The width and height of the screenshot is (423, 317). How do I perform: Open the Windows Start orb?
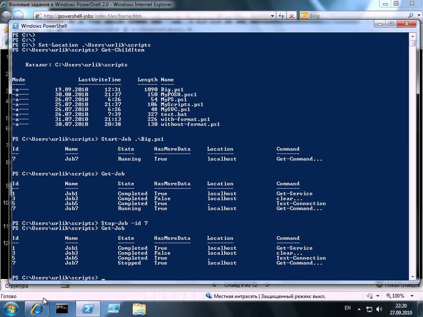tap(10, 309)
